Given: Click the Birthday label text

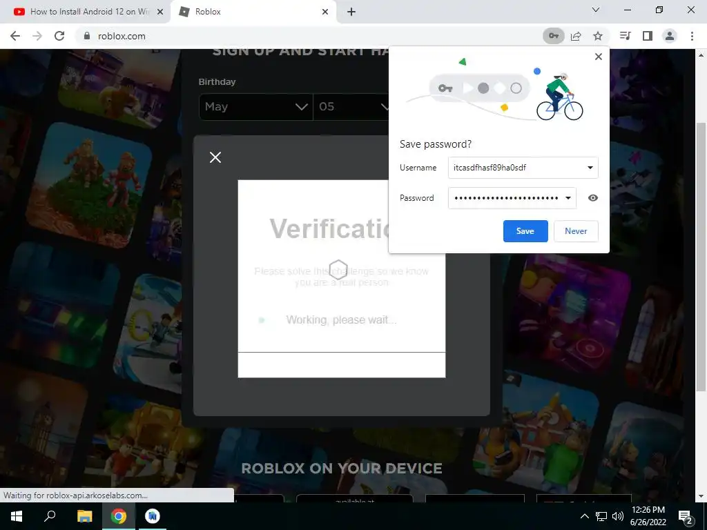Looking at the screenshot, I should 217,82.
